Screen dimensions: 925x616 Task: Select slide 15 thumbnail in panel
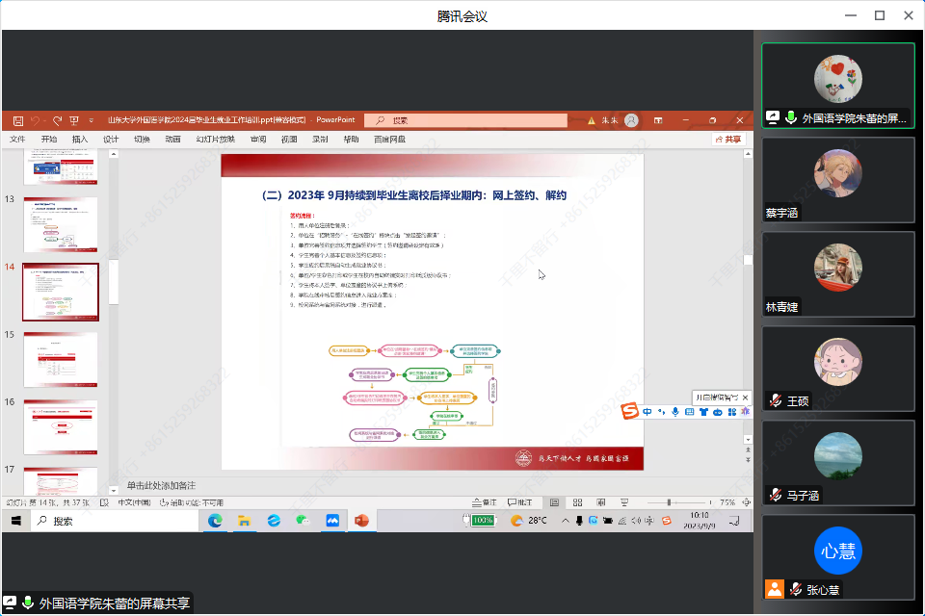pyautogui.click(x=60, y=360)
